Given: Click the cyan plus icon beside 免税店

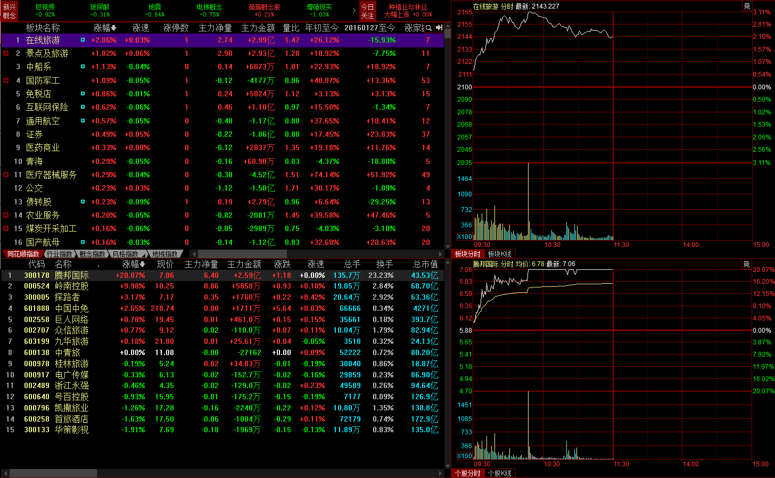Looking at the screenshot, I should click(x=83, y=94).
